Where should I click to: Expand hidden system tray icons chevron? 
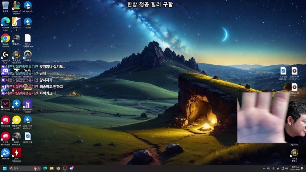click(x=264, y=168)
